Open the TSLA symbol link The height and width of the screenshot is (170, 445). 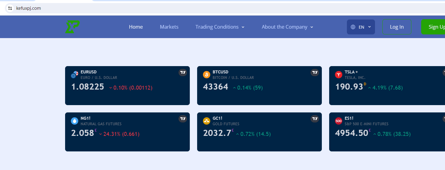pyautogui.click(x=350, y=72)
